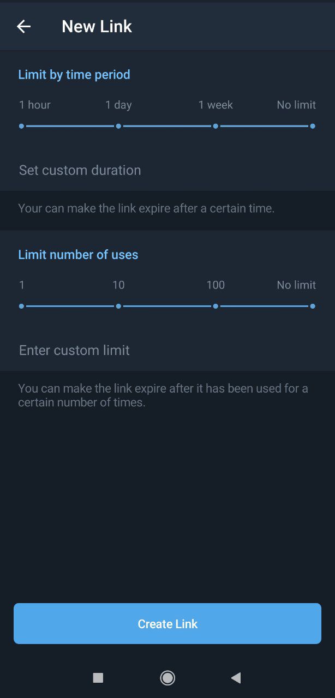Tap the '10' uses label
The width and height of the screenshot is (335, 698).
click(118, 285)
